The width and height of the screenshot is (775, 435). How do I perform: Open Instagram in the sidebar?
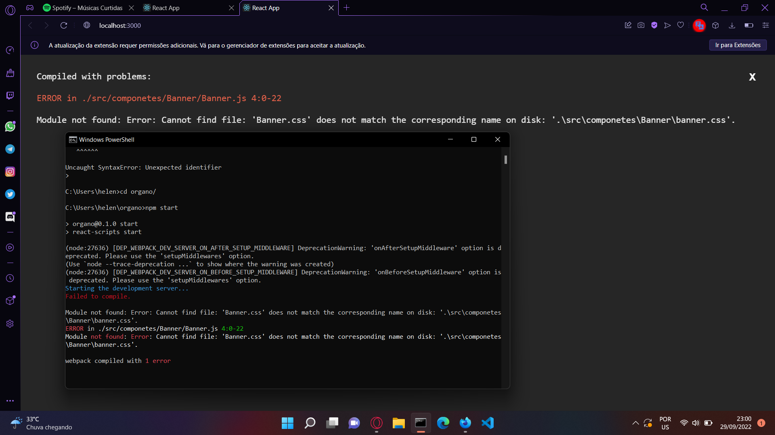10,172
